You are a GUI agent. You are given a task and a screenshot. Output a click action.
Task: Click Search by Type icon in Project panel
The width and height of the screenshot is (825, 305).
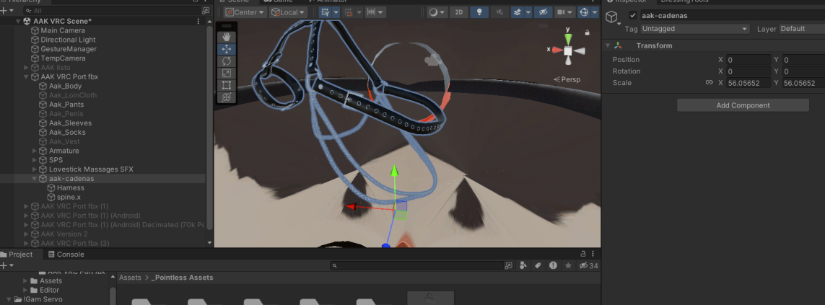pyautogui.click(x=523, y=265)
